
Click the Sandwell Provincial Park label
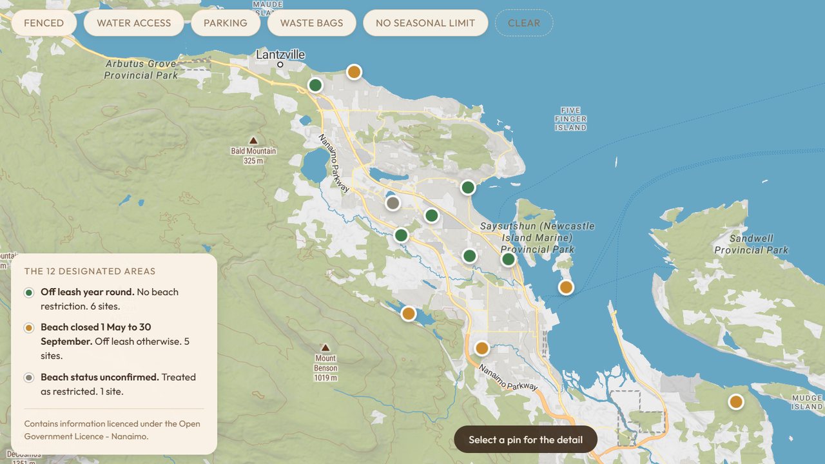tap(751, 244)
